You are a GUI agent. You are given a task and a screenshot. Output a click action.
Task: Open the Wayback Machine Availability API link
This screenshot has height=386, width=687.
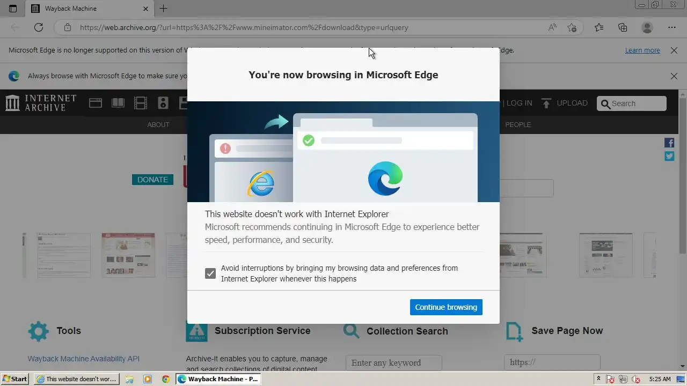[x=84, y=359]
